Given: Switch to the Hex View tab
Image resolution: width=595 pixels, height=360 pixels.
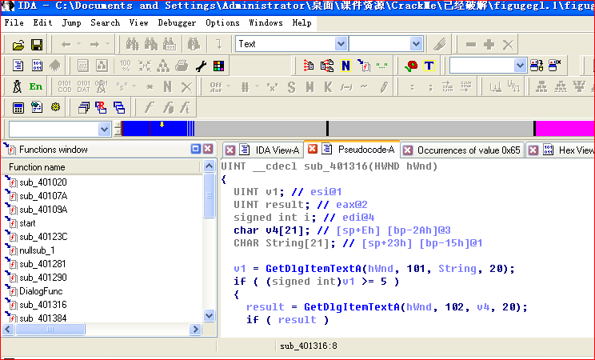Looking at the screenshot, I should pyautogui.click(x=576, y=150).
